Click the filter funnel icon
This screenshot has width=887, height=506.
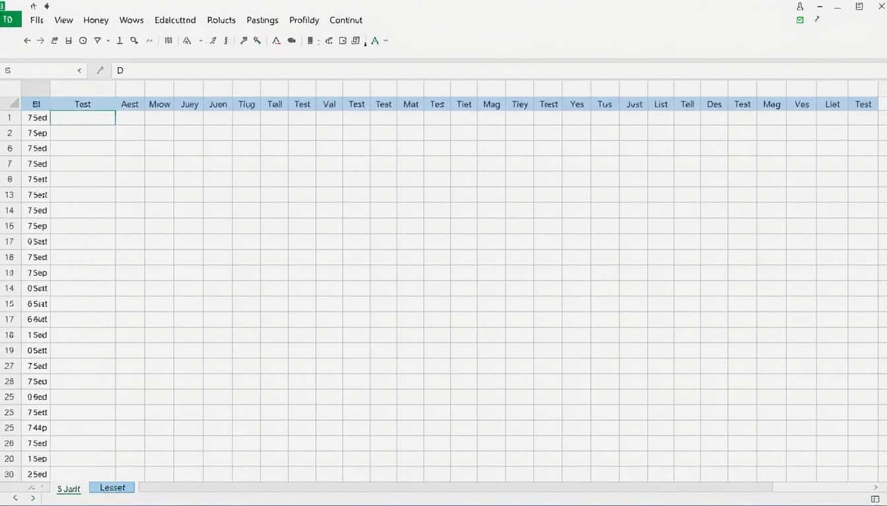point(98,41)
